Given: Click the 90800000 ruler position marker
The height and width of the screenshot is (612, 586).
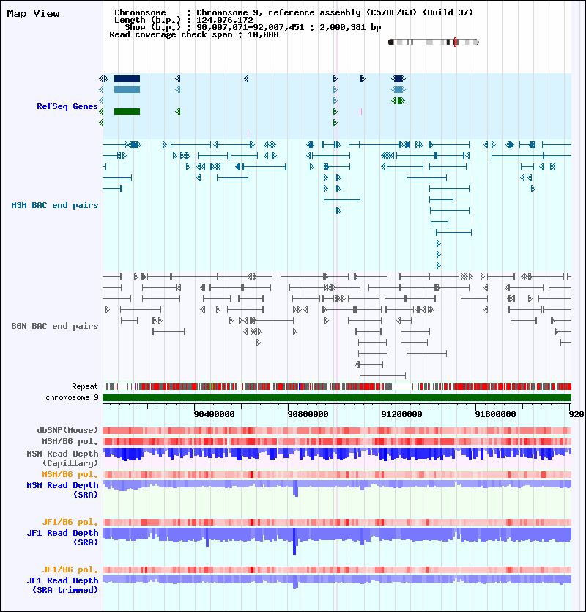Looking at the screenshot, I should (x=308, y=414).
